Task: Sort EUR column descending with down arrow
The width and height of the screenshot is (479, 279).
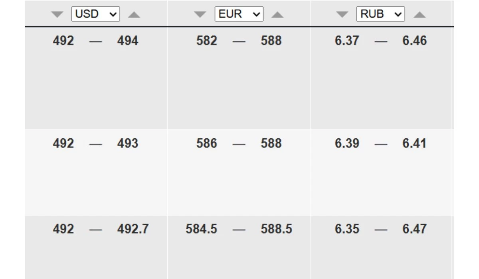Action: tap(200, 15)
